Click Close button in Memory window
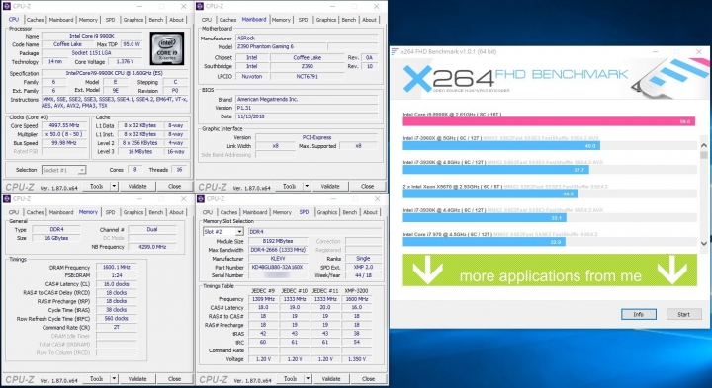Viewport: 712px width, 388px height. [x=174, y=378]
